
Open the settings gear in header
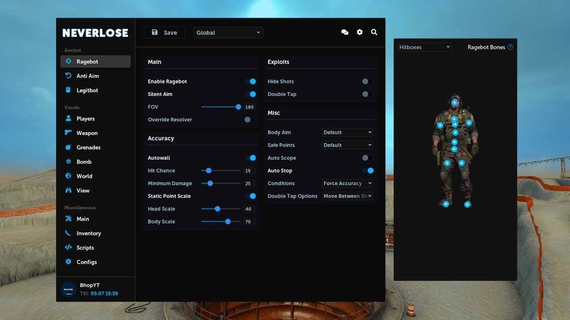tap(359, 32)
